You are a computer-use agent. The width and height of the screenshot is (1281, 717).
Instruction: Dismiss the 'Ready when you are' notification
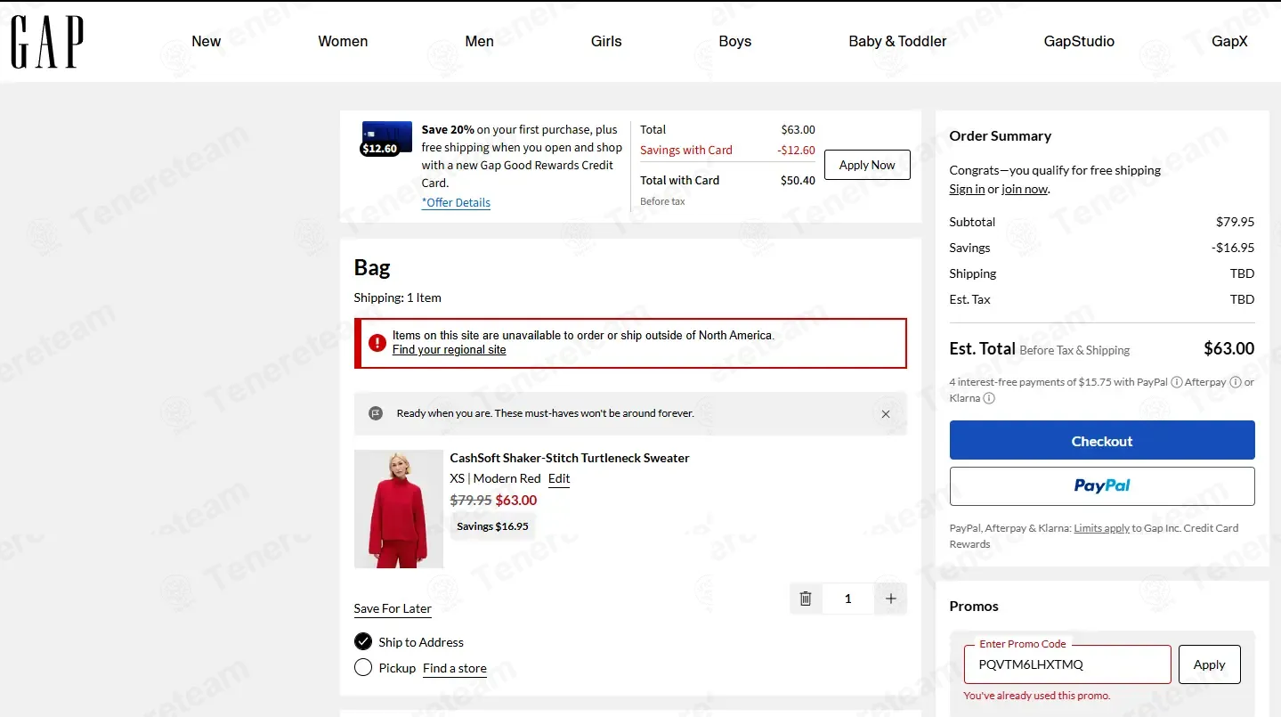click(886, 414)
